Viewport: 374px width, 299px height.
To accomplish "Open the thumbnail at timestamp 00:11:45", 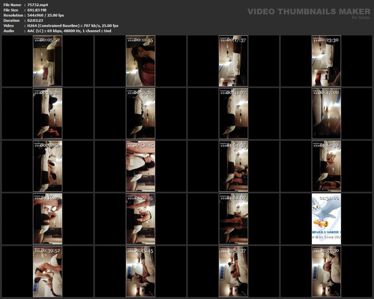I will click(x=141, y=61).
